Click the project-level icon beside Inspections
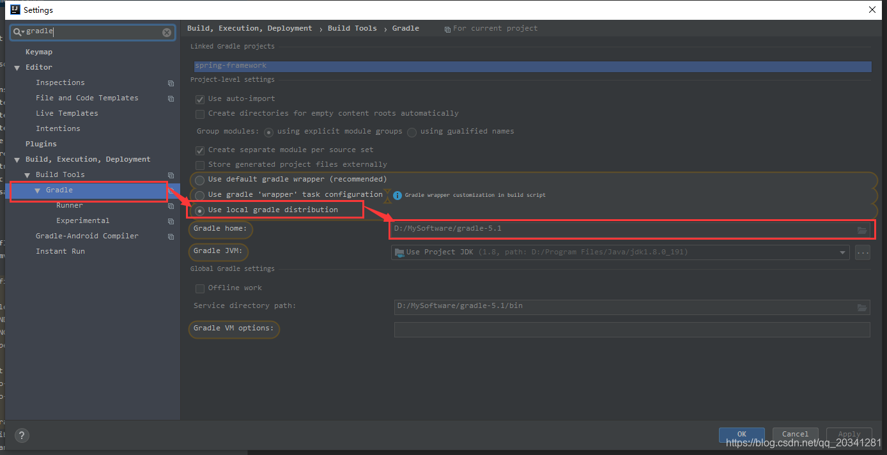The image size is (887, 455). [x=171, y=83]
